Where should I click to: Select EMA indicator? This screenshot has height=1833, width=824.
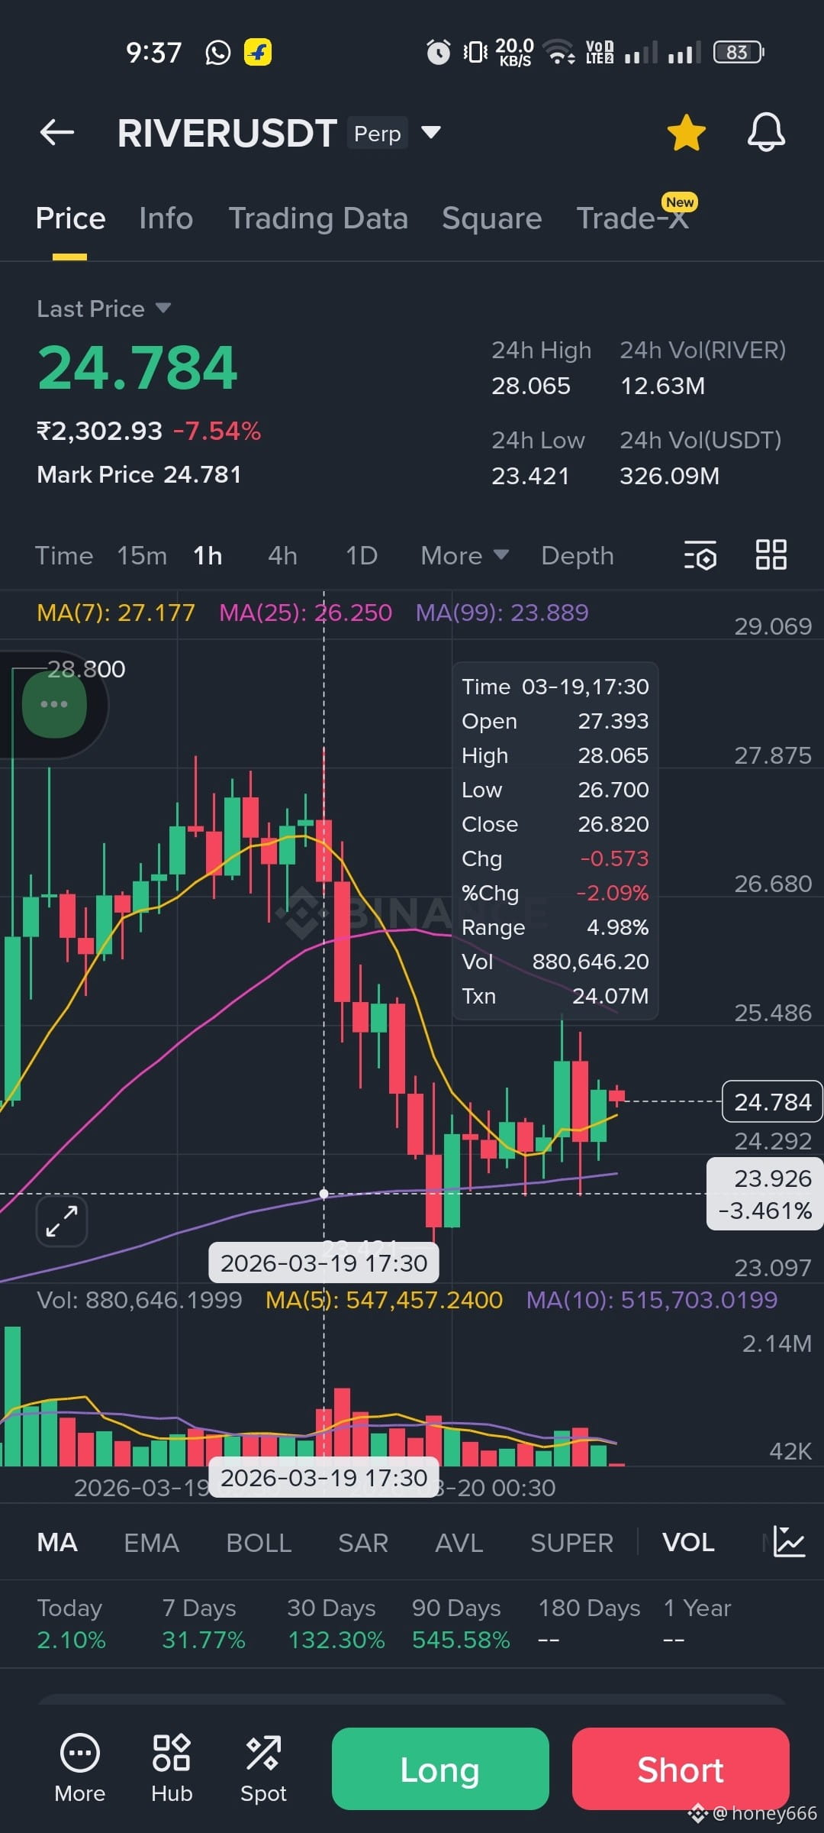click(x=151, y=1543)
